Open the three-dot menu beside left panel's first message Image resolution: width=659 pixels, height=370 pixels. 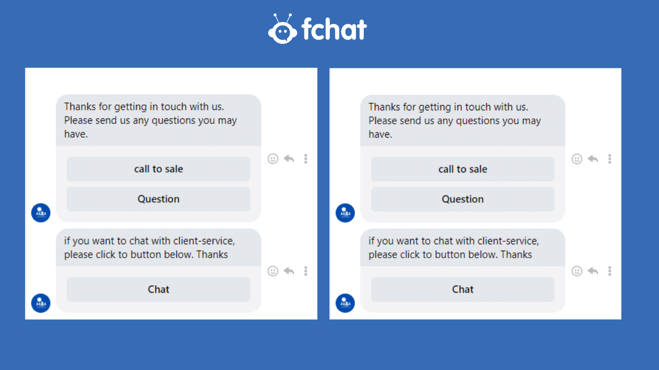305,159
